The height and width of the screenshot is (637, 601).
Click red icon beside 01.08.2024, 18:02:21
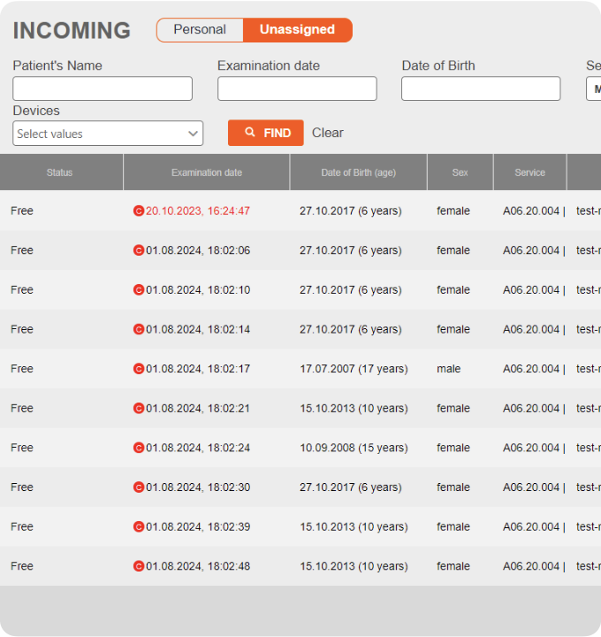point(138,409)
